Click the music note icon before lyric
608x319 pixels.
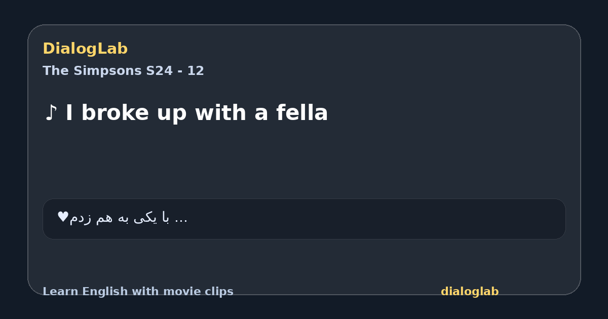50,113
